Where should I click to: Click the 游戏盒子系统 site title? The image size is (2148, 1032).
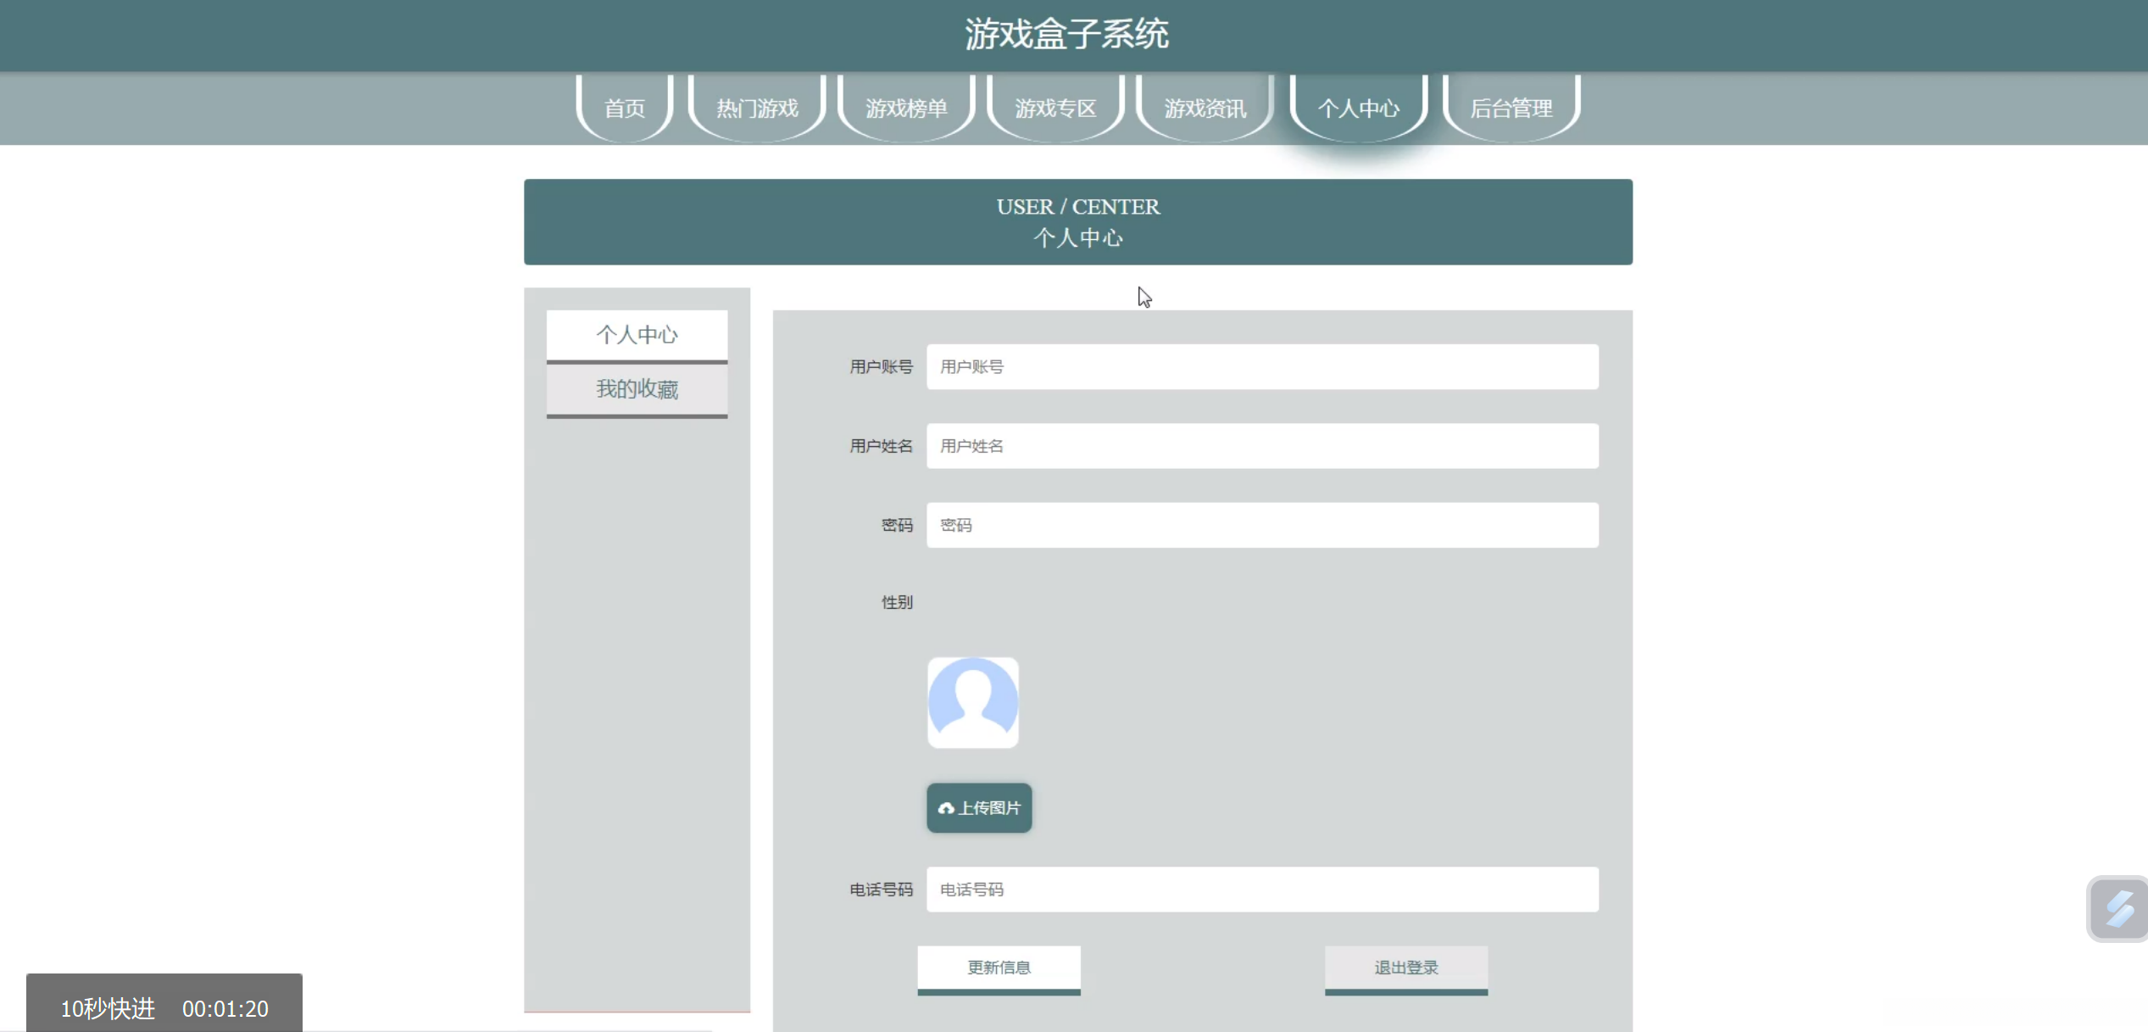(1066, 35)
